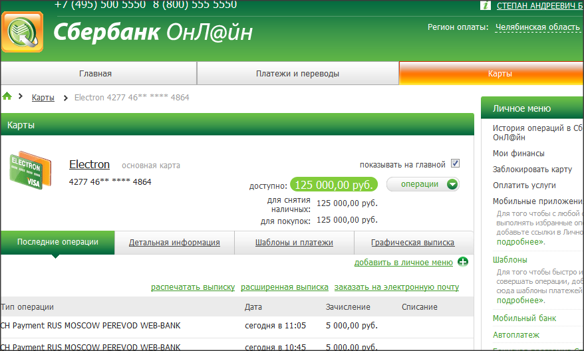This screenshot has width=584, height=351.
Task: Switch to Последние операции tab
Action: pos(58,243)
